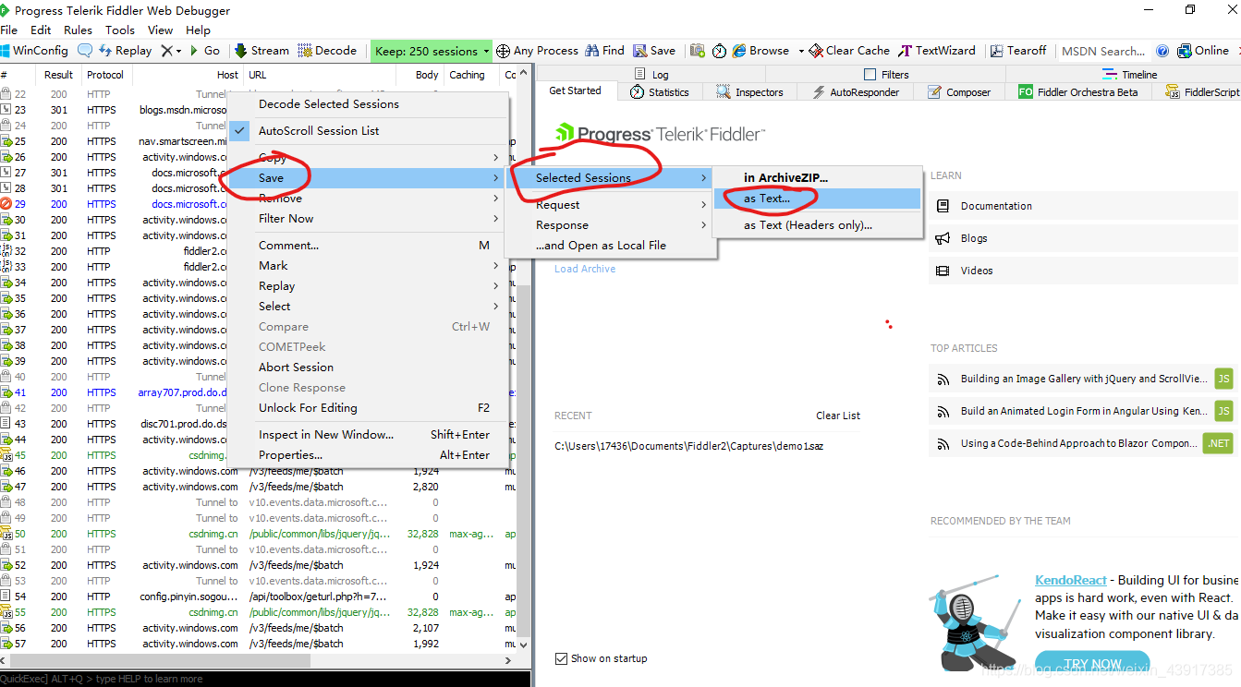Switch to the Log tab

coord(652,75)
